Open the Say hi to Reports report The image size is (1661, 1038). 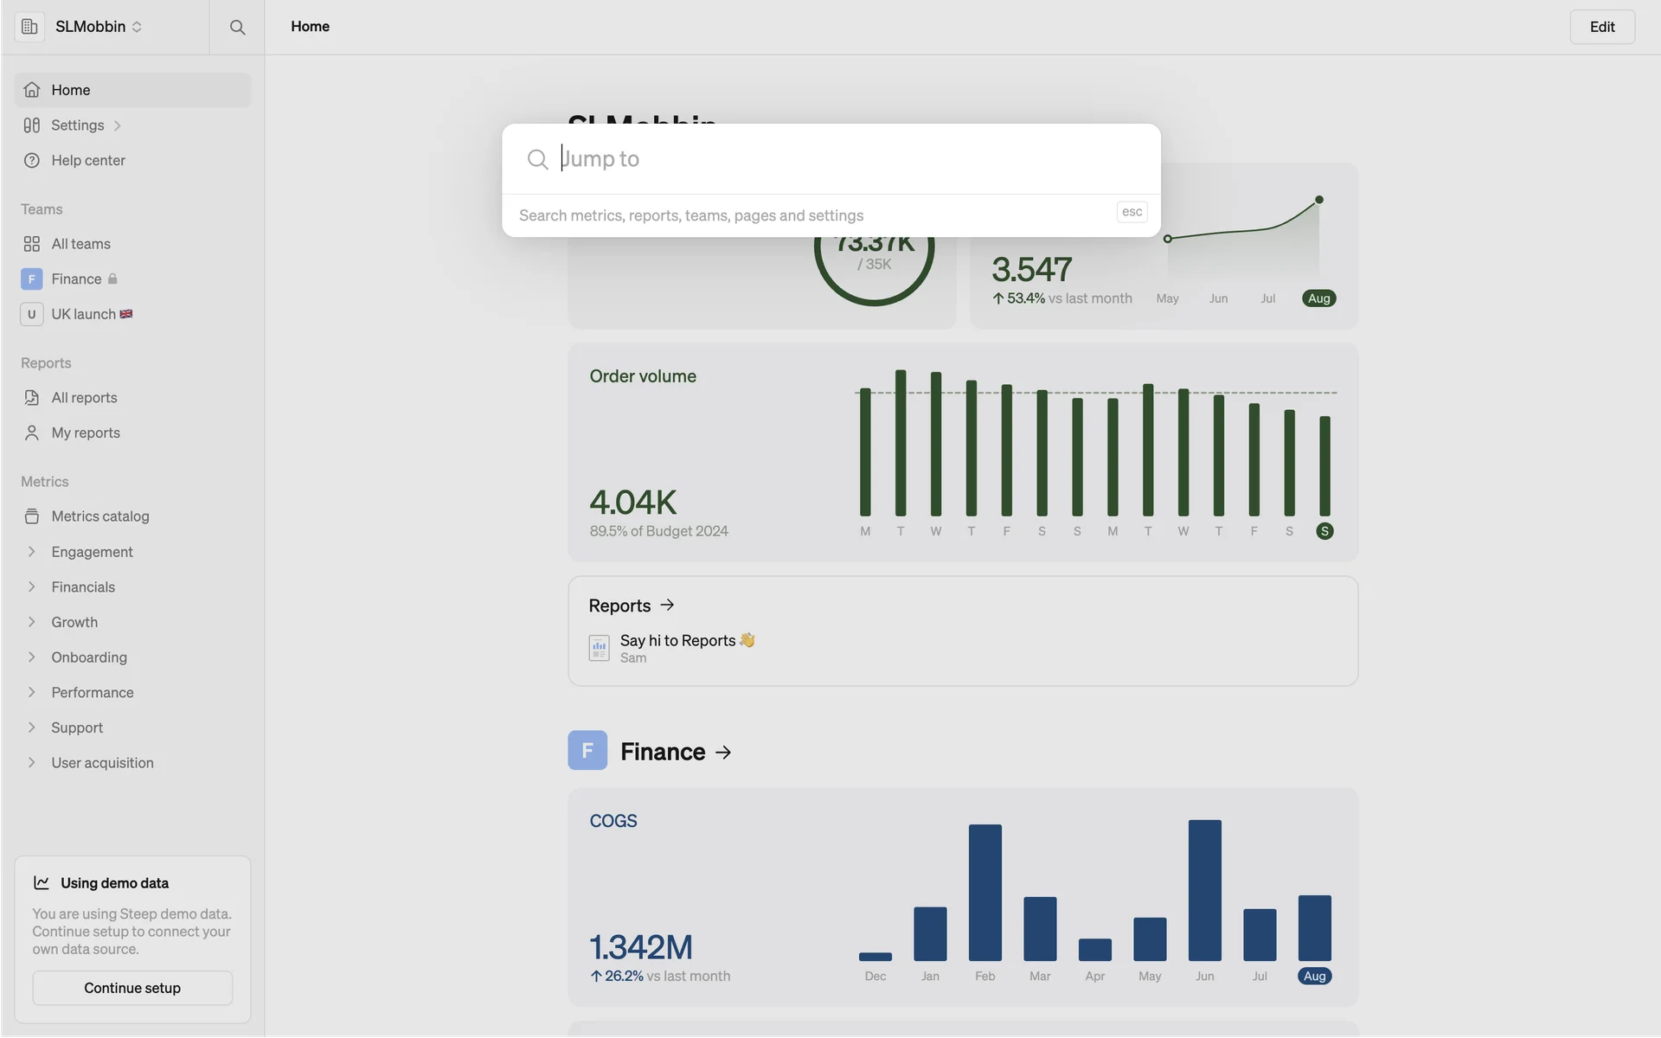pos(677,641)
